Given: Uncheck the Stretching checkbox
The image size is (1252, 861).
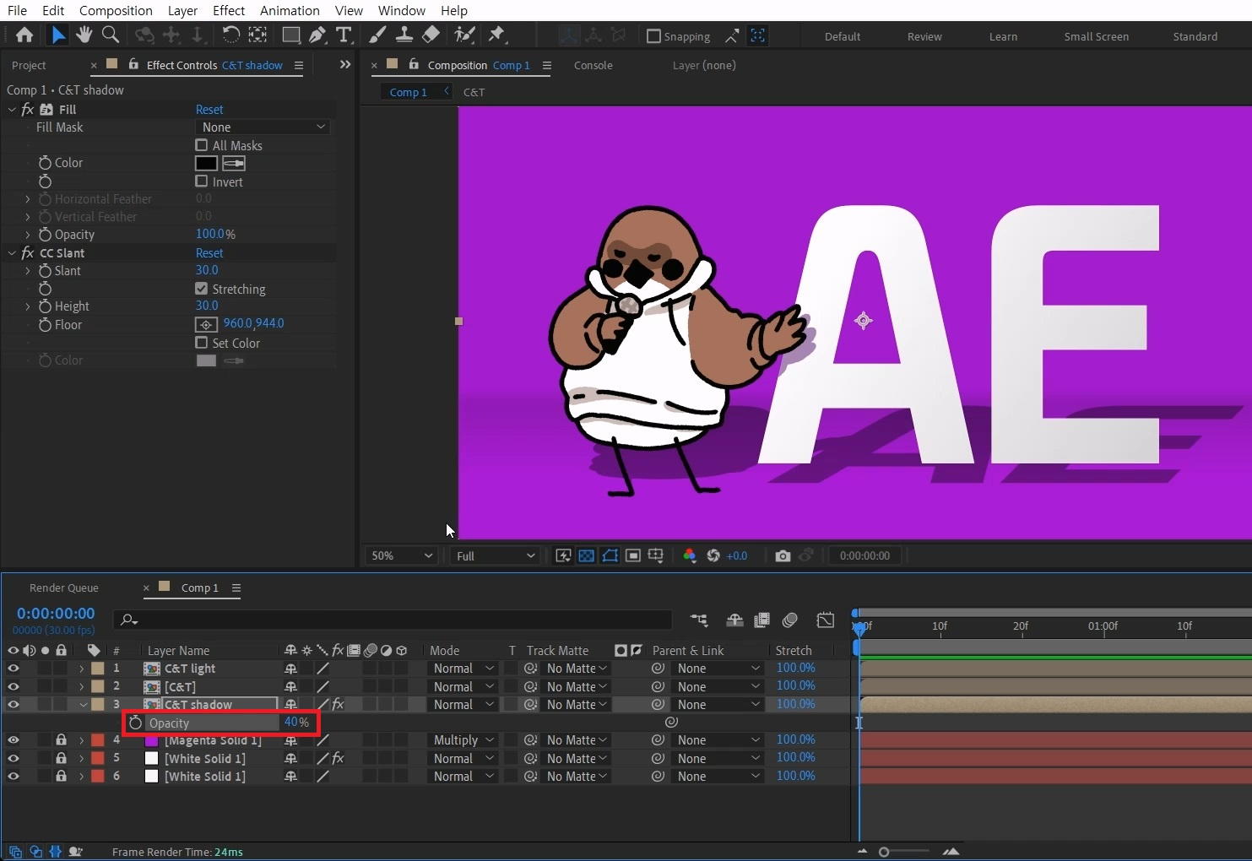Looking at the screenshot, I should [201, 289].
